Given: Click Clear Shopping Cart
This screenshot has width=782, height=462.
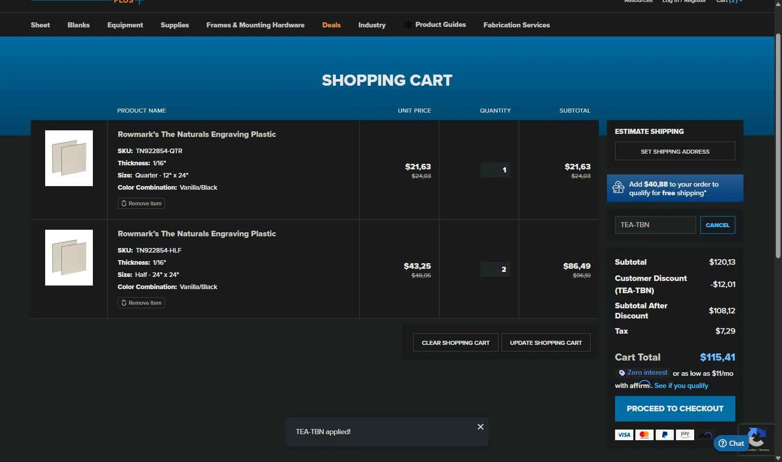Looking at the screenshot, I should [x=456, y=343].
